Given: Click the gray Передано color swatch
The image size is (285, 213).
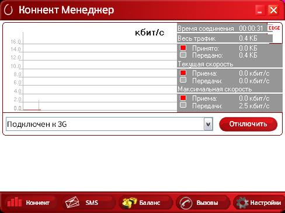Looking at the screenshot, I should (183, 55).
